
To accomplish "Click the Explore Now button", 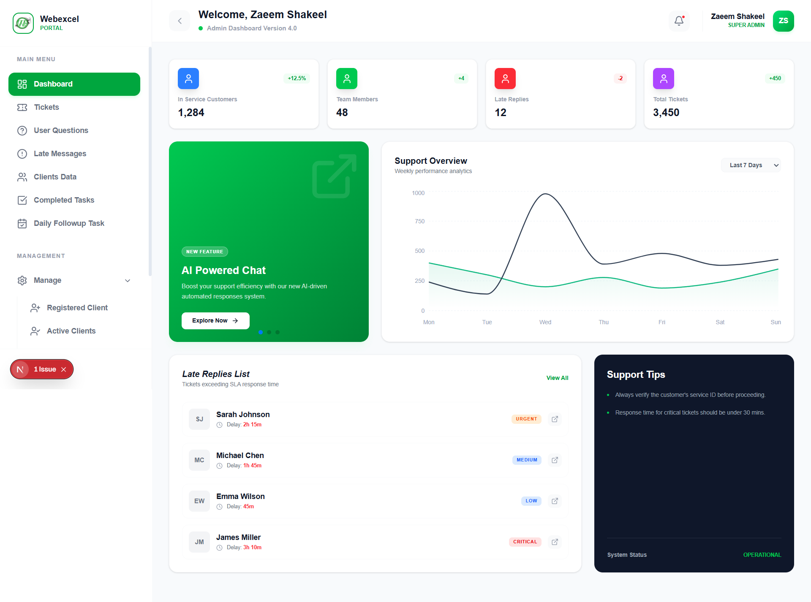I will (215, 320).
